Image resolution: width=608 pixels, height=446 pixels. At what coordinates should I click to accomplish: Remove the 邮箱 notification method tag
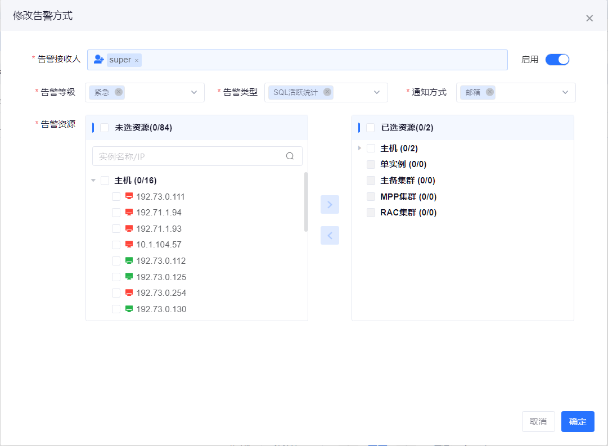pyautogui.click(x=490, y=92)
